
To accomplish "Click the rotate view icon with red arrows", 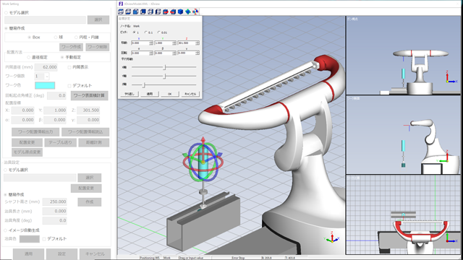I will point(195,12).
